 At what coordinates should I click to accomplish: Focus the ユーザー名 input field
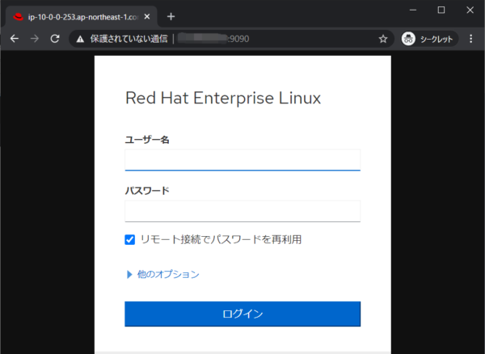pos(242,160)
